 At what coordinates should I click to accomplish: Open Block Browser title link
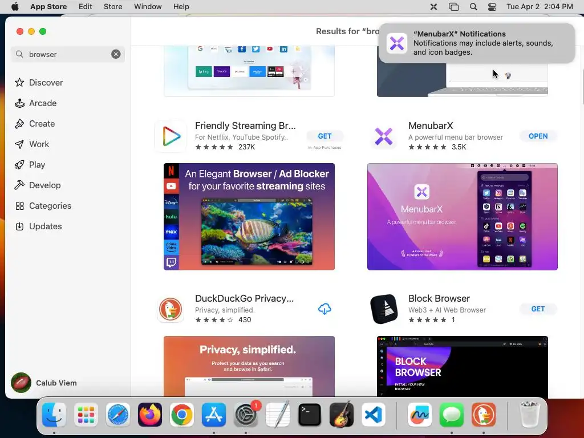tap(439, 298)
